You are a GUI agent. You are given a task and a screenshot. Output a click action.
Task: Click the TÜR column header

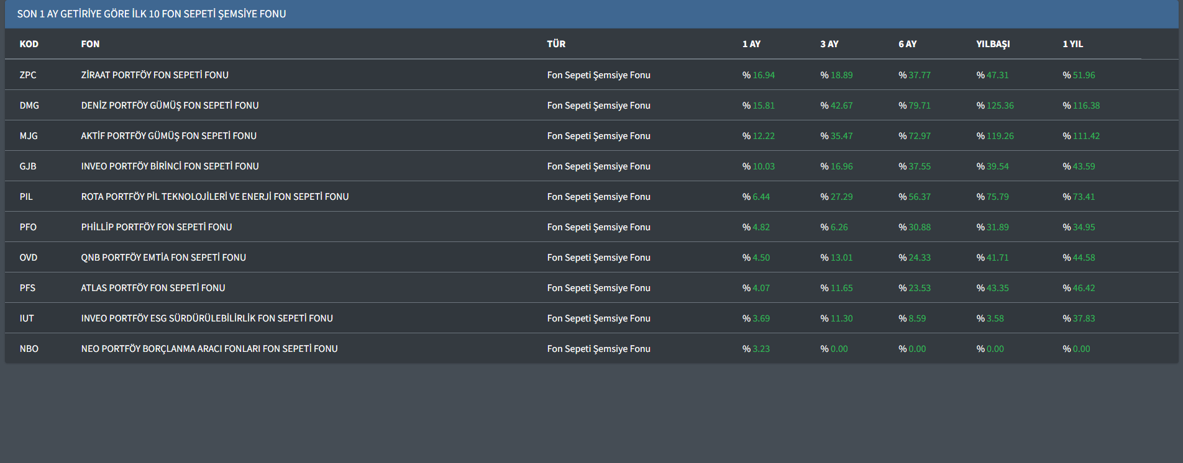point(556,44)
